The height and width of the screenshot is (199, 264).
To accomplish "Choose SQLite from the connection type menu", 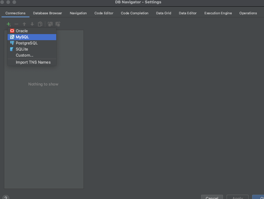I will tap(32, 49).
